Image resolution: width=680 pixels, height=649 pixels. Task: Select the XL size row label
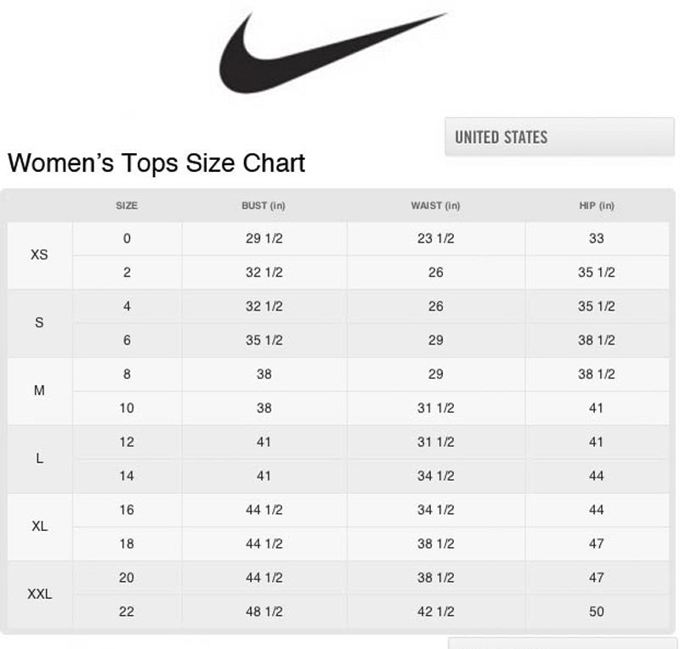coord(39,527)
